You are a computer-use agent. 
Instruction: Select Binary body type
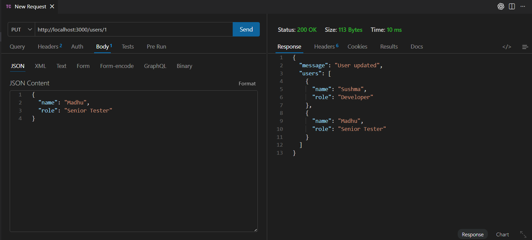[x=184, y=66]
